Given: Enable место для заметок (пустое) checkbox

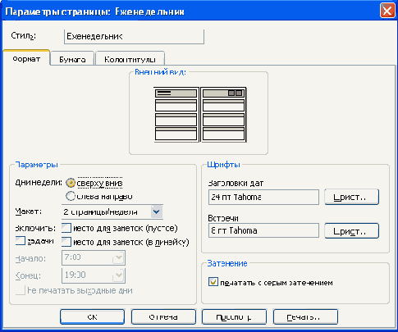Looking at the screenshot, I should click(66, 228).
